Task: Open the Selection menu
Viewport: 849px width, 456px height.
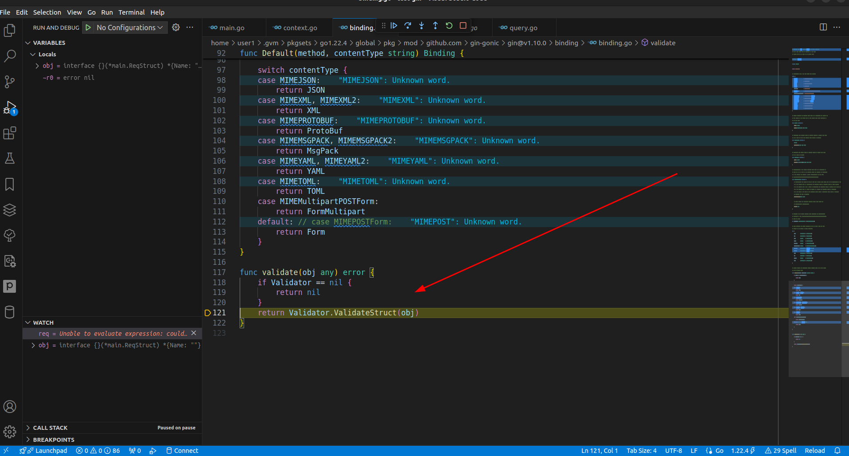Action: click(x=47, y=12)
